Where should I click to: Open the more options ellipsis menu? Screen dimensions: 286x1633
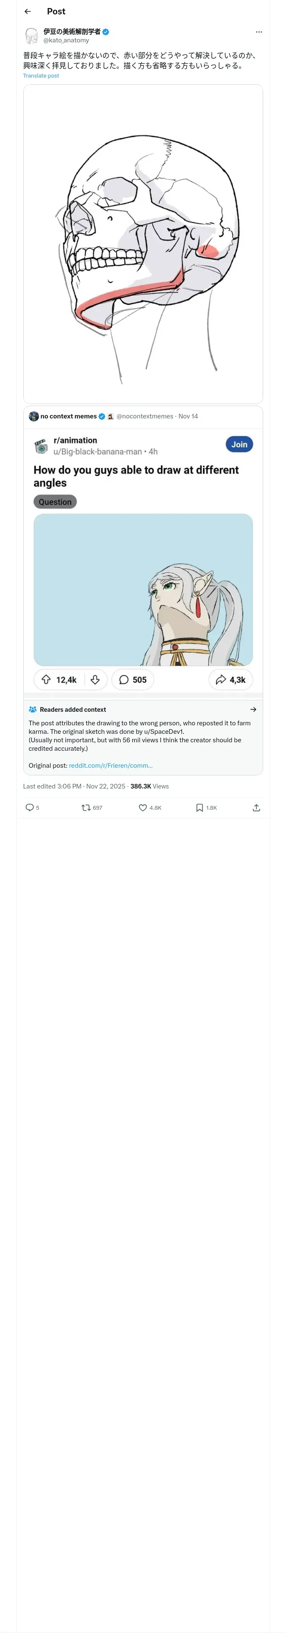pyautogui.click(x=258, y=32)
